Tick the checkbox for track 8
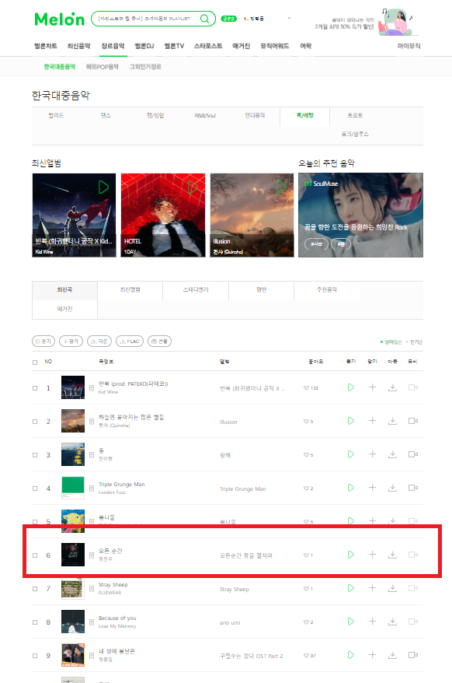Screen dimensions: 452x683 [35, 622]
